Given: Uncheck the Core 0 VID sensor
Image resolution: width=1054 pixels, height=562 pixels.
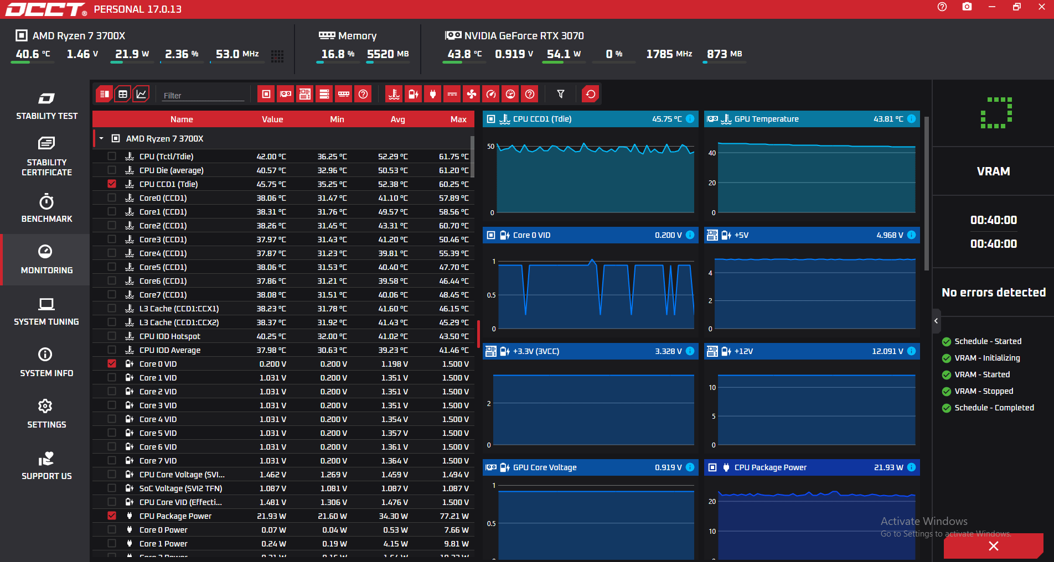Looking at the screenshot, I should pos(112,363).
